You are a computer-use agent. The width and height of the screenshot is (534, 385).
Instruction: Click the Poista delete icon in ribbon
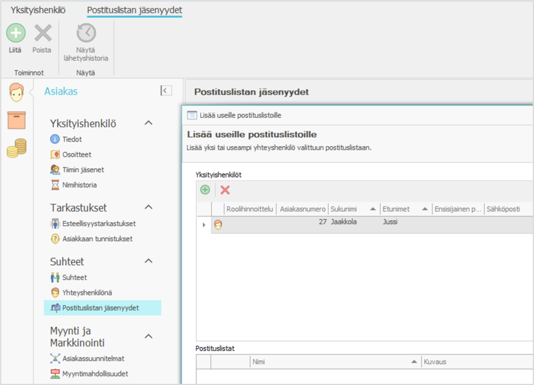tap(42, 34)
